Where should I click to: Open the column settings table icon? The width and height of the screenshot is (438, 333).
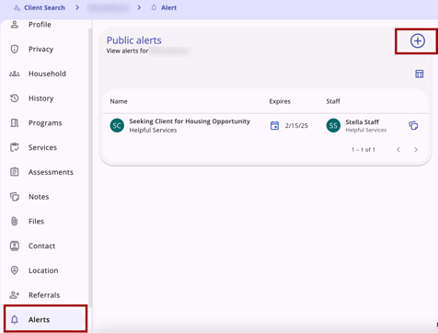(x=420, y=74)
